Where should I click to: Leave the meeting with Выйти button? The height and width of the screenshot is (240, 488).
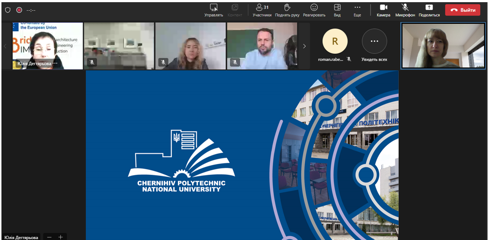pos(462,10)
